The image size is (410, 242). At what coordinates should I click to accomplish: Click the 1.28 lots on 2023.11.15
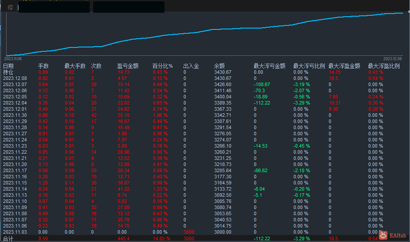click(43, 183)
